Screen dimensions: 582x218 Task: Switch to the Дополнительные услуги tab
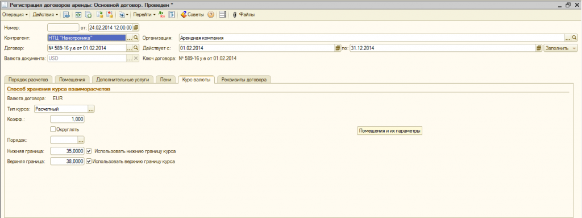[123, 80]
